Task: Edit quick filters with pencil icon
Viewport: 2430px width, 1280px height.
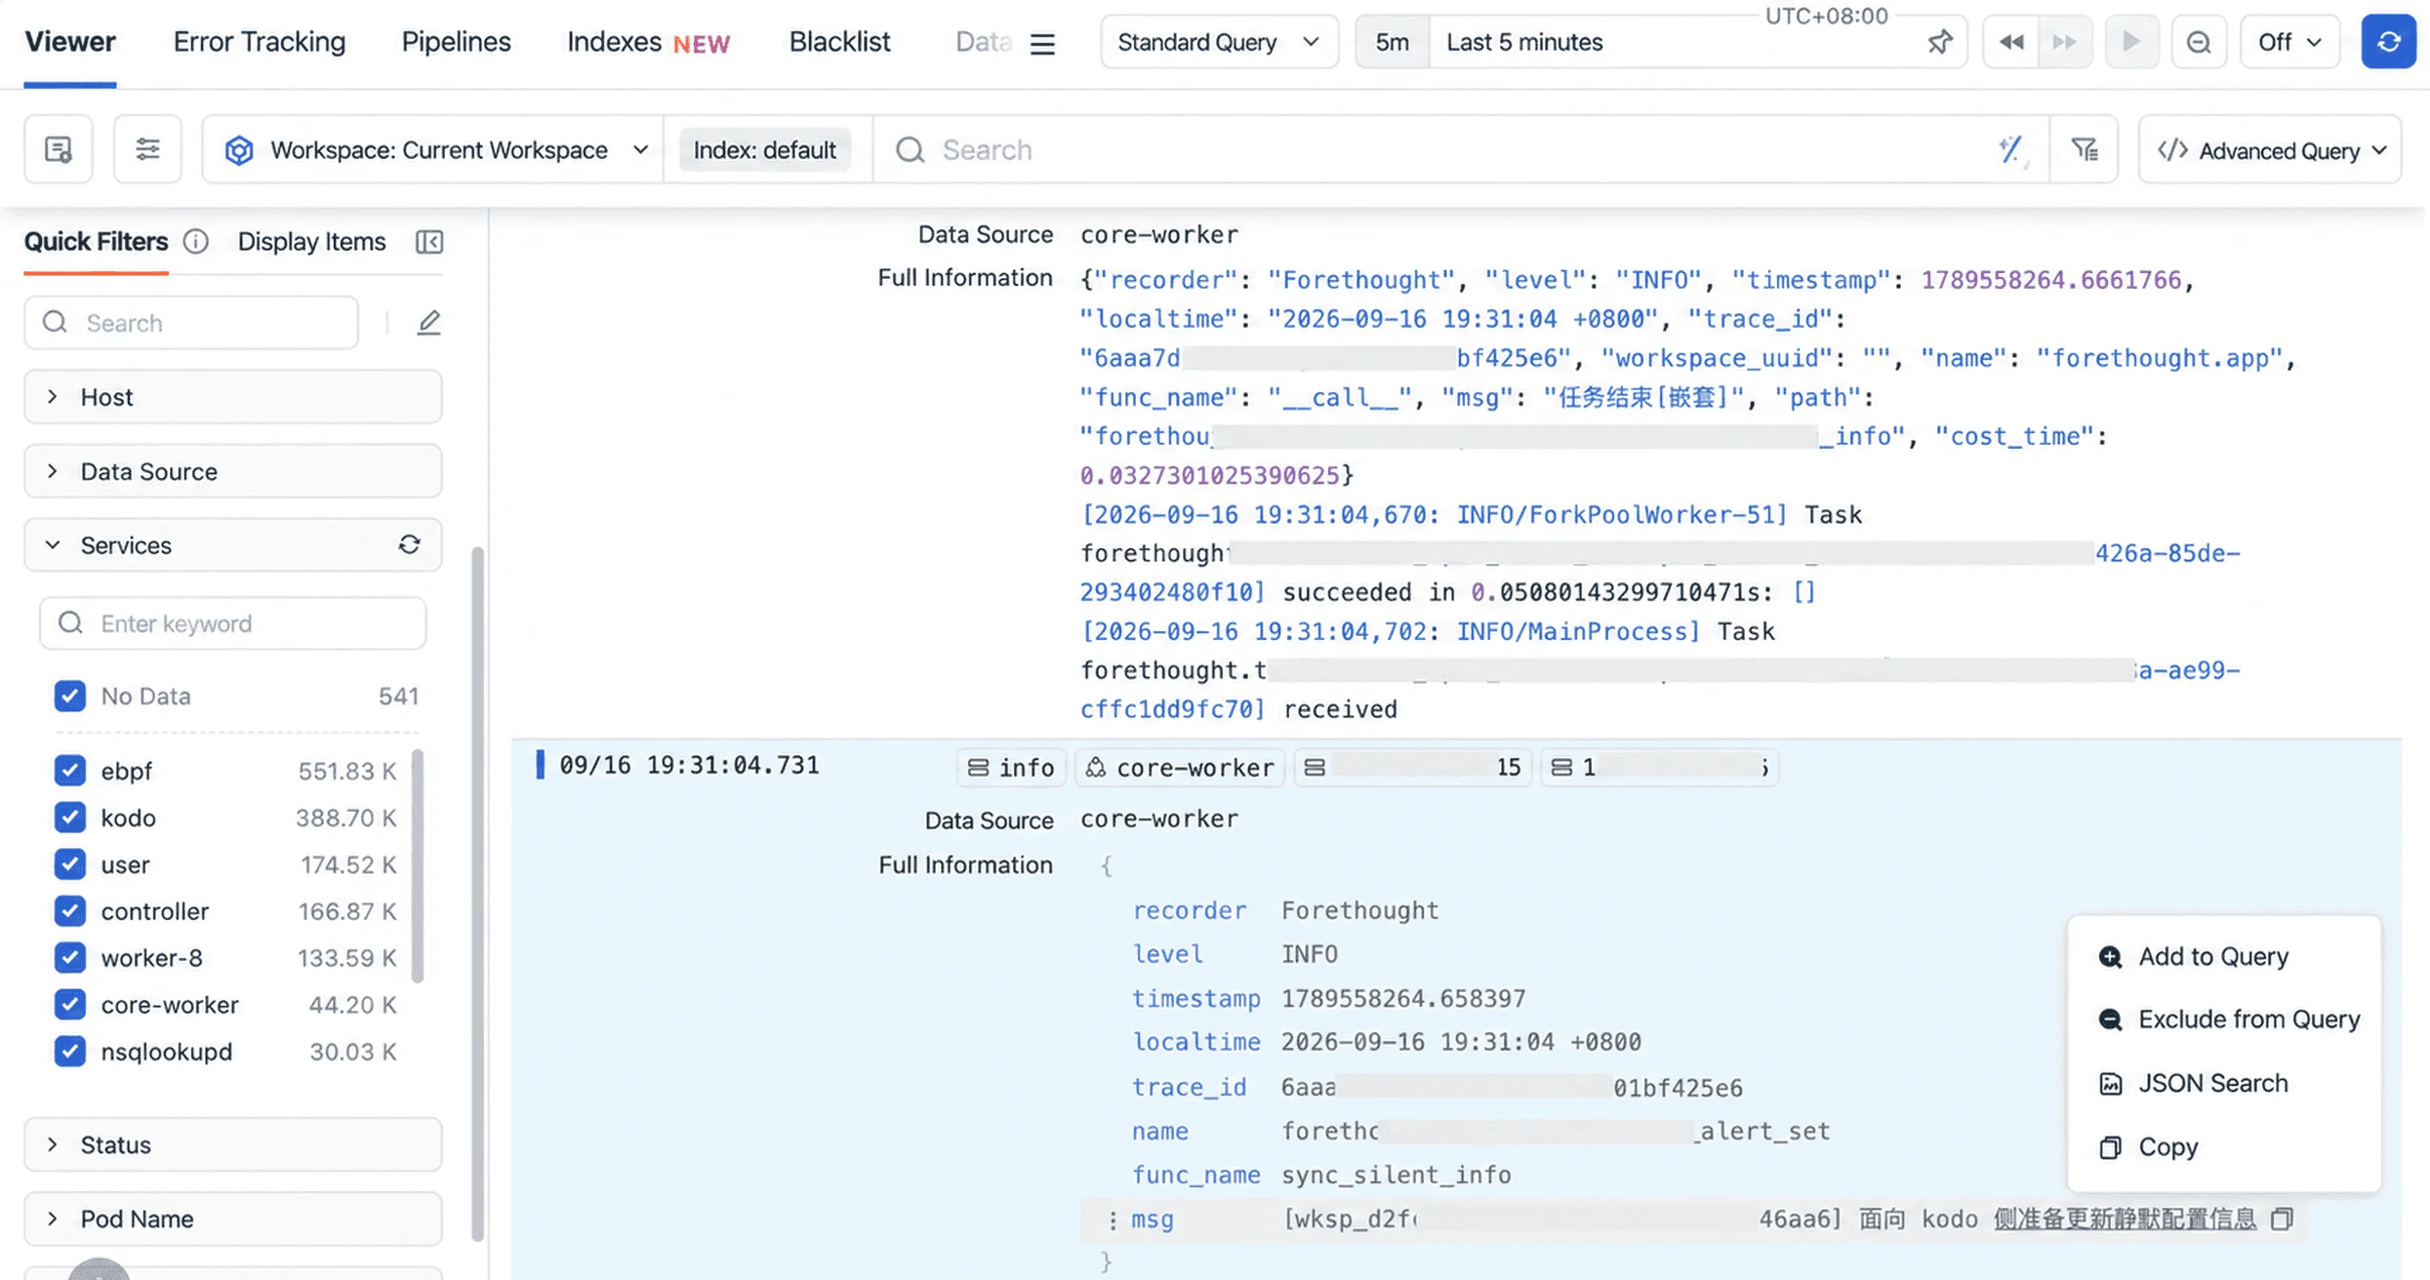Action: (x=428, y=322)
